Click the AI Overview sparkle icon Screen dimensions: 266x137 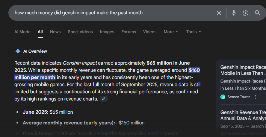tap(18, 51)
